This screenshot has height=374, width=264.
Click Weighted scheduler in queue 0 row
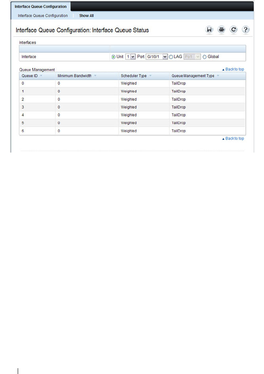click(x=128, y=83)
